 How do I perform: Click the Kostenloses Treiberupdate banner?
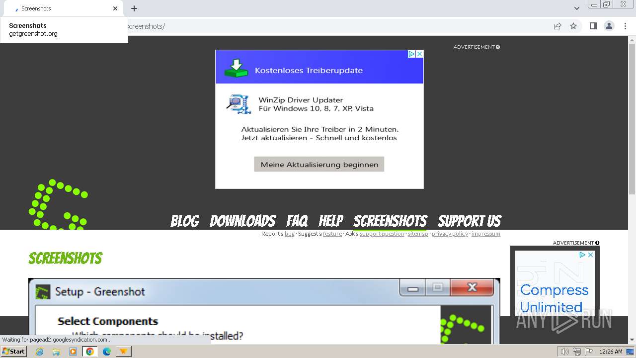tap(319, 67)
